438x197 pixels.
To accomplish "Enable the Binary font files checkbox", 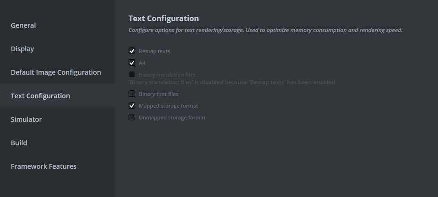I will tap(132, 94).
